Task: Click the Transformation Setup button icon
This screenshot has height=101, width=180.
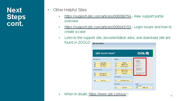Action: [x=116, y=81]
